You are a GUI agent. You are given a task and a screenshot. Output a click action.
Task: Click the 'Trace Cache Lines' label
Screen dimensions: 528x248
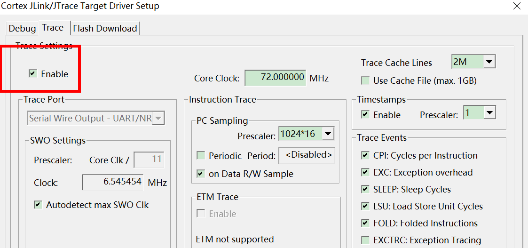396,63
